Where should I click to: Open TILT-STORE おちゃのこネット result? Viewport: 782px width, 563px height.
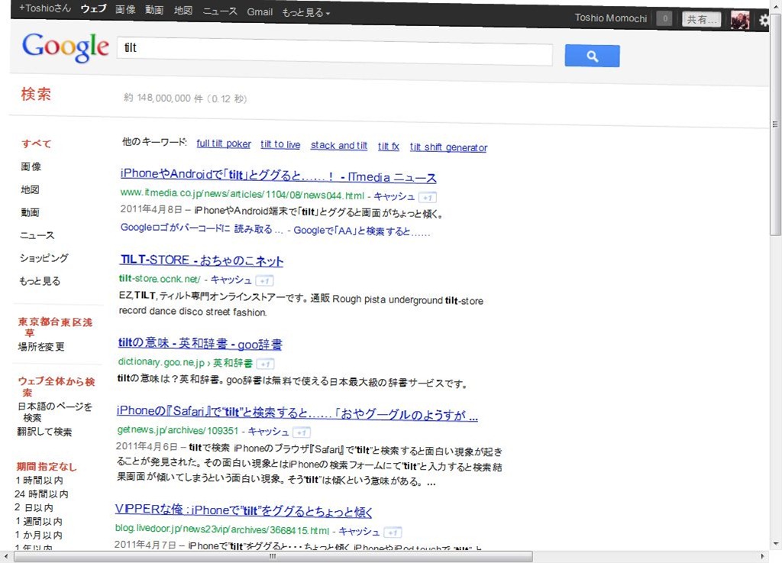[x=202, y=260]
